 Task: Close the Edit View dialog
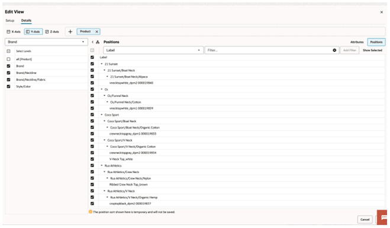(382, 12)
